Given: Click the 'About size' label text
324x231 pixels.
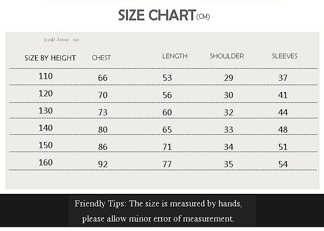Looking at the screenshot, I should click(62, 40).
